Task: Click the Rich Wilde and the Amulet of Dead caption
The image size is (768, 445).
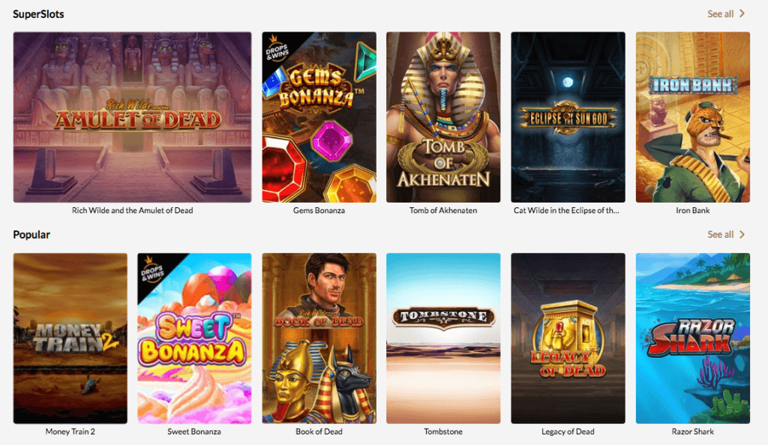Action: click(x=132, y=210)
